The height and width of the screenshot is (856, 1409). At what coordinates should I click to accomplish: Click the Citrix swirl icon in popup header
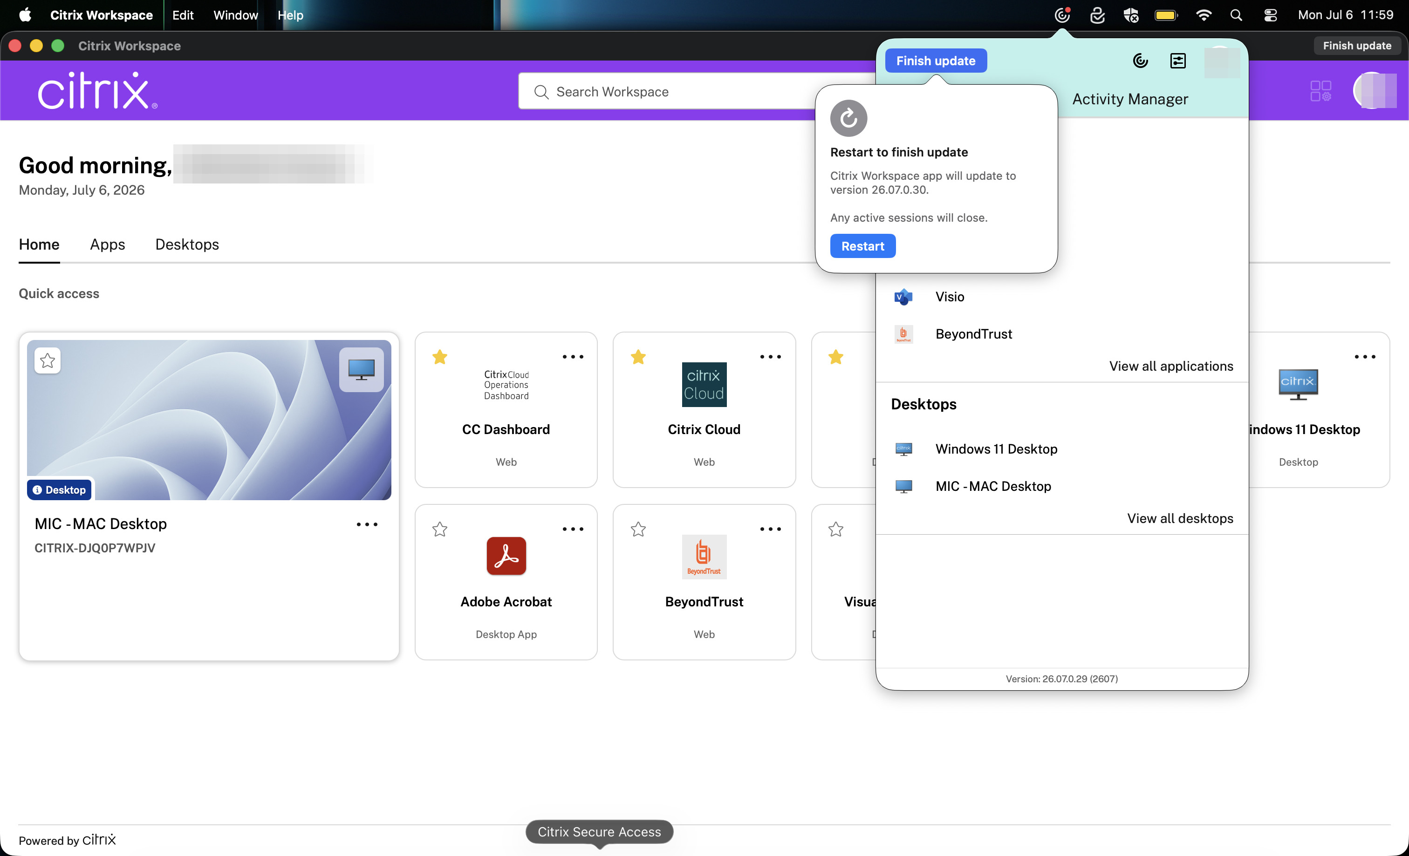pyautogui.click(x=1140, y=61)
